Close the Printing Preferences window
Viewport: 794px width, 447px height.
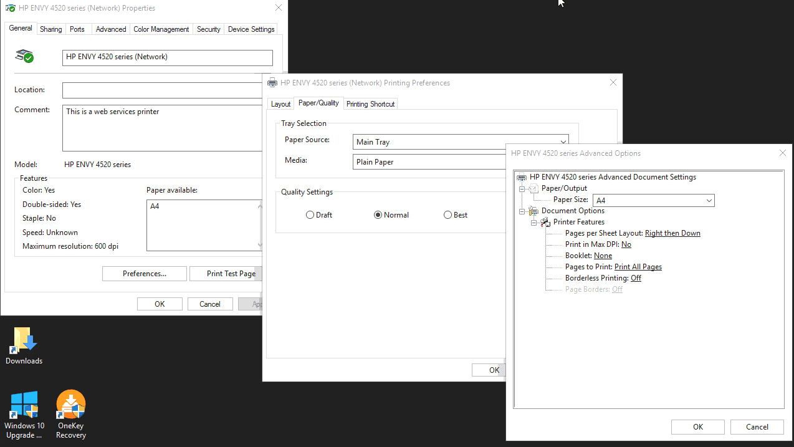tap(613, 82)
